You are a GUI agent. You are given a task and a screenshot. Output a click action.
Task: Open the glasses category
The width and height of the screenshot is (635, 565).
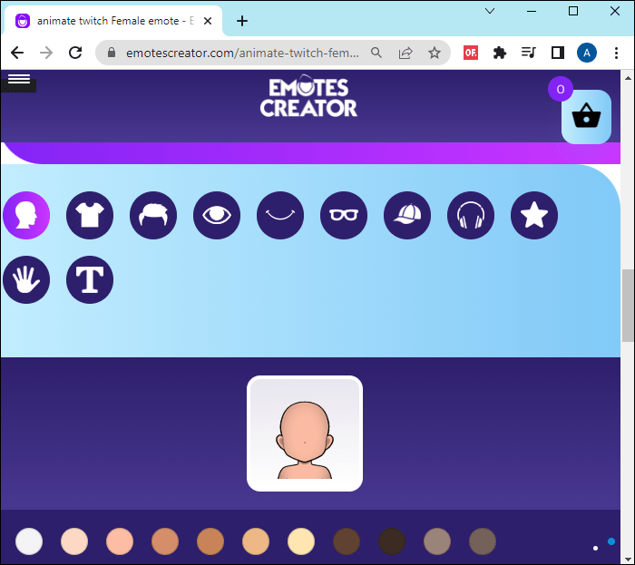coord(344,215)
